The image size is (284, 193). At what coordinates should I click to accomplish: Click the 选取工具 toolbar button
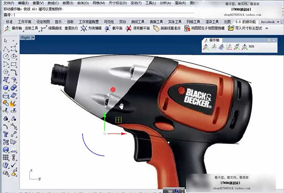tap(31, 28)
